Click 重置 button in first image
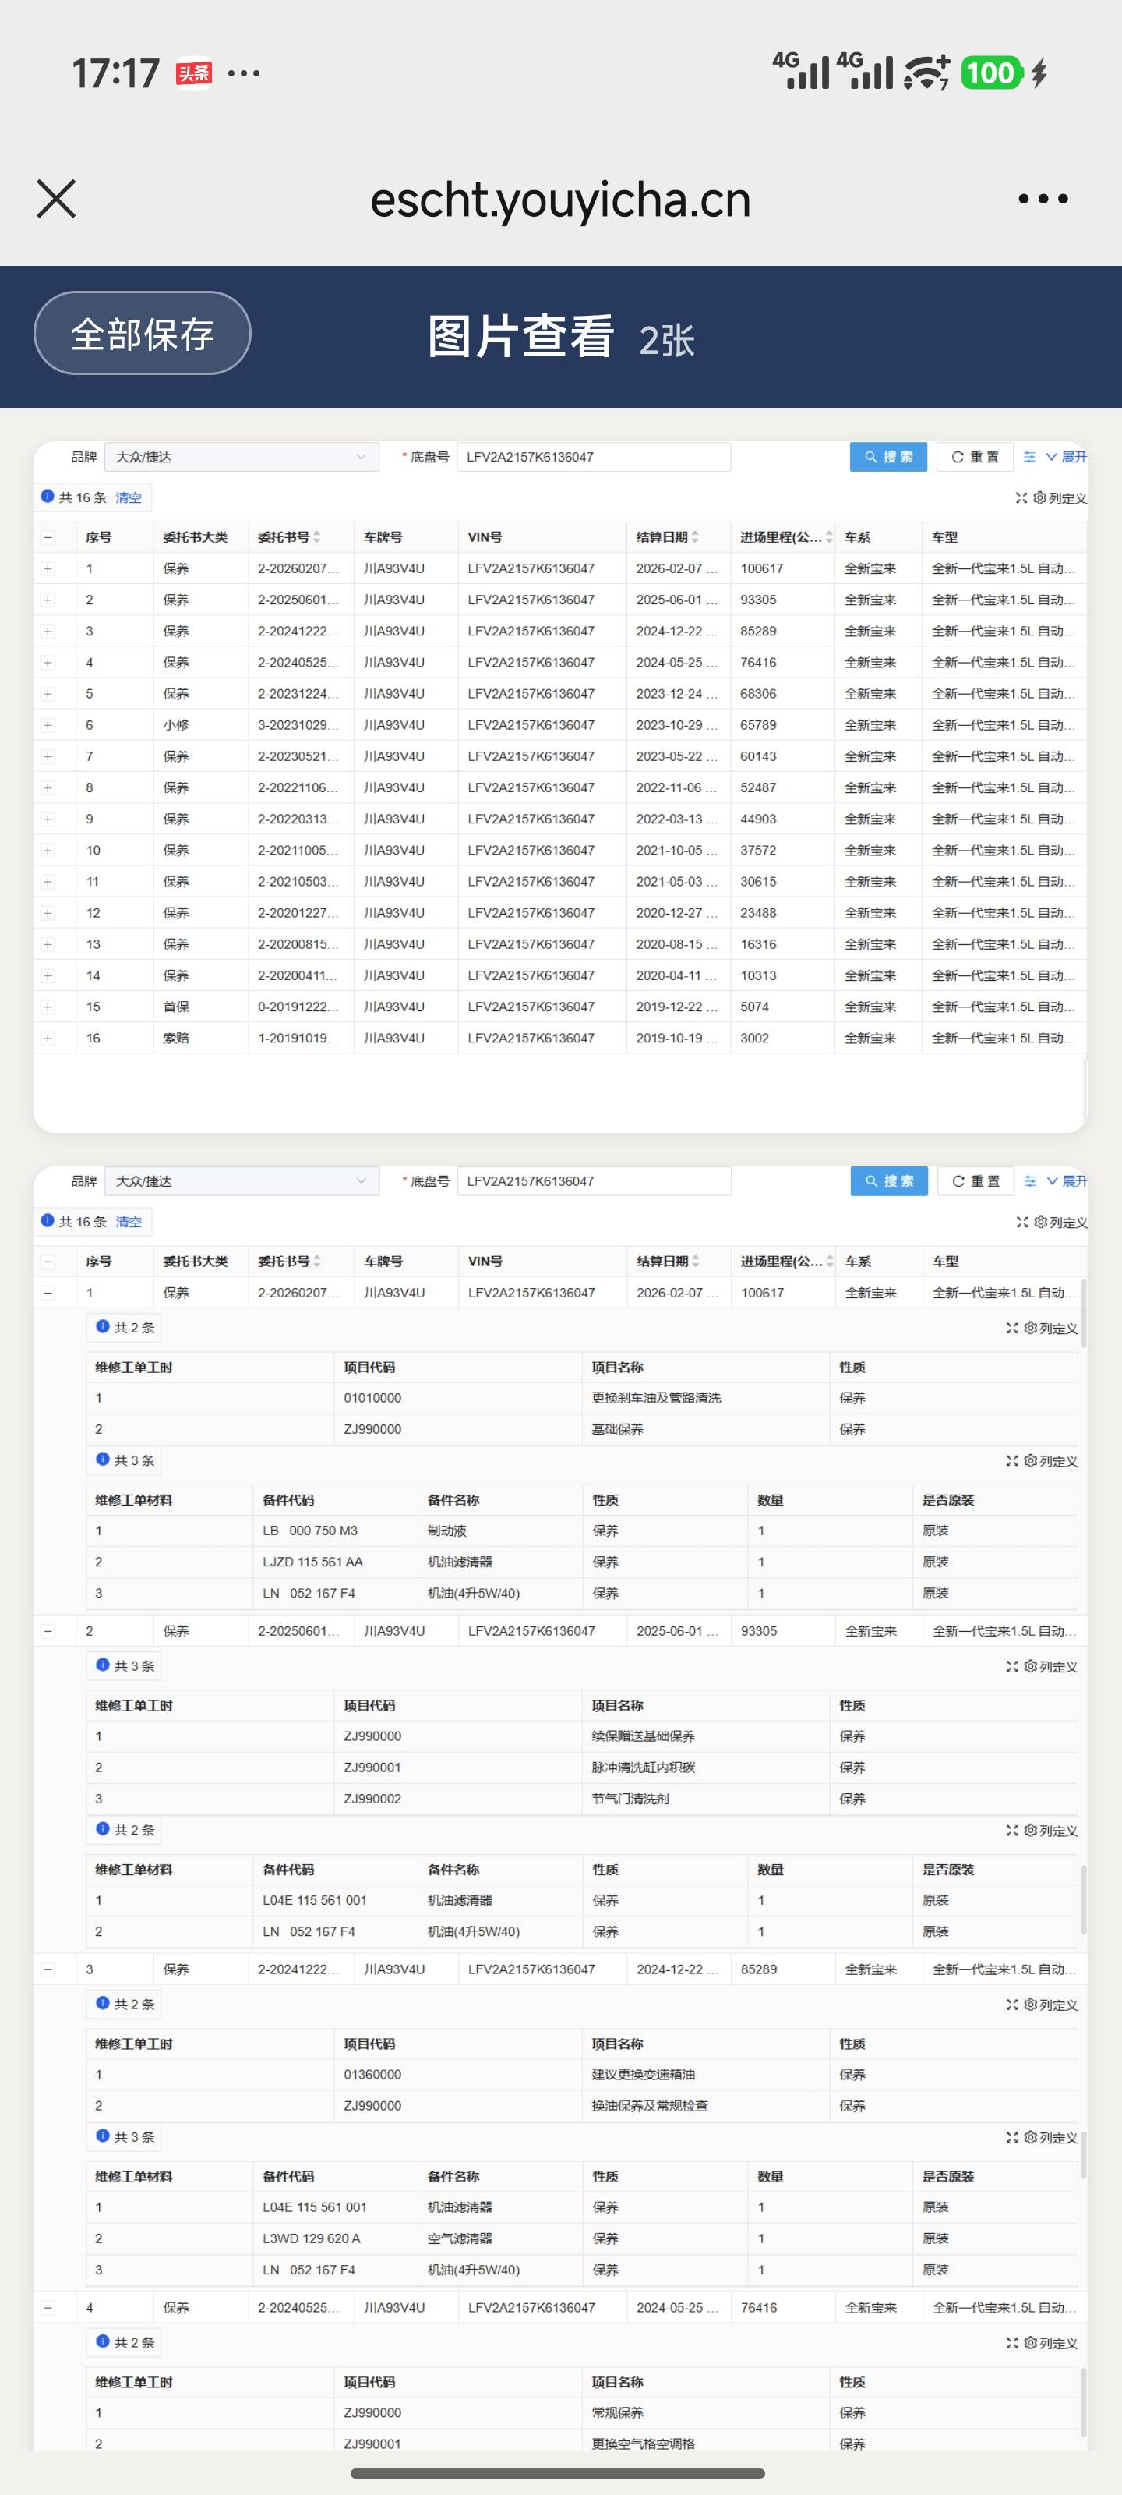Screen dimensions: 1122x2495 click(974, 457)
